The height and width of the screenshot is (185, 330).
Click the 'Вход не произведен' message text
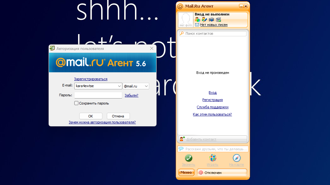(212, 73)
